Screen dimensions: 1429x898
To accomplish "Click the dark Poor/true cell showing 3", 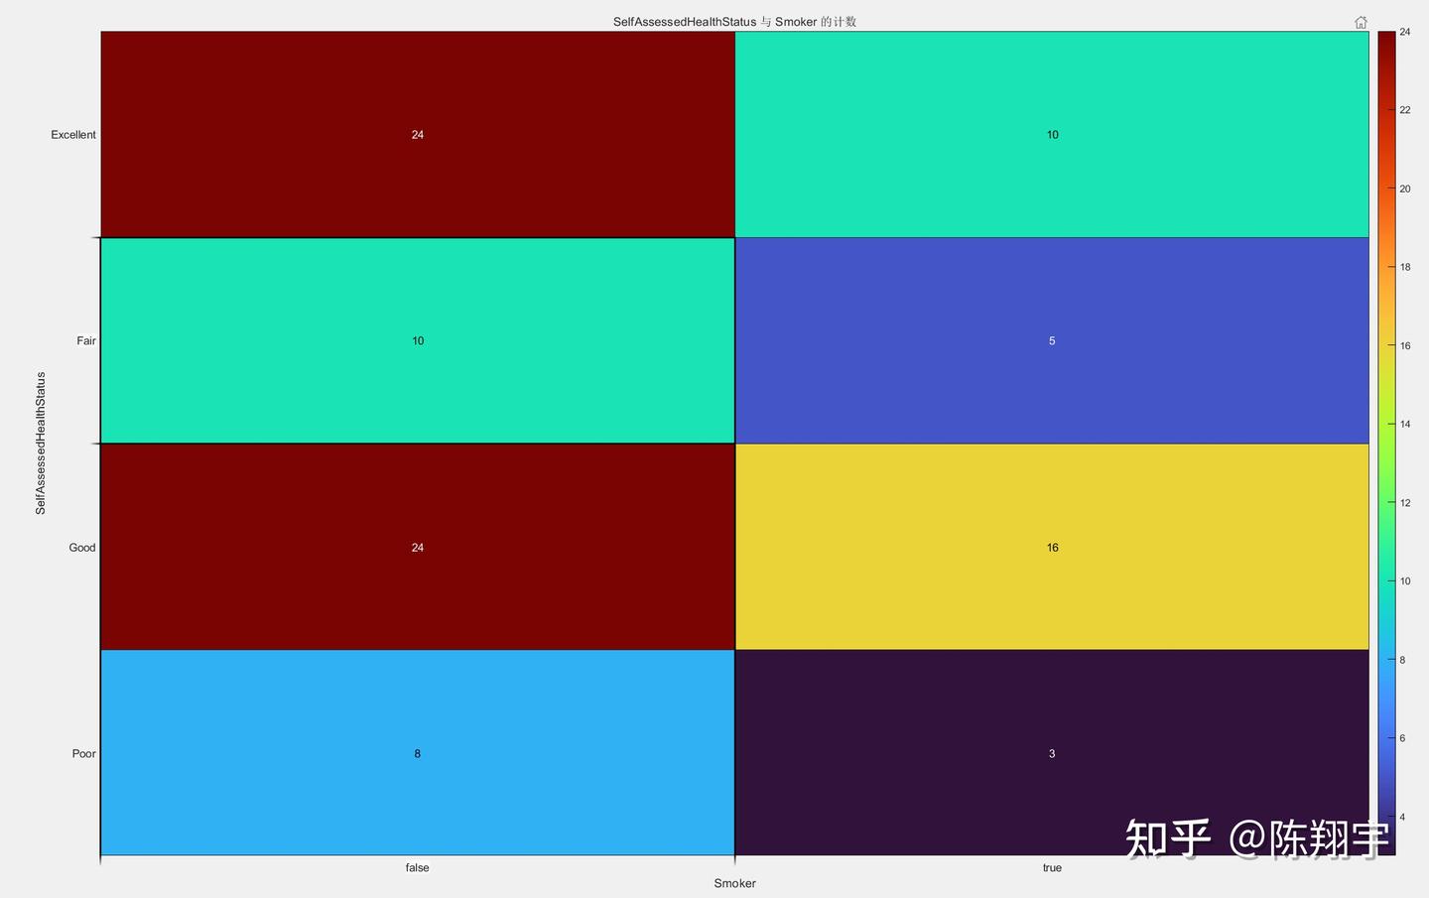I will pos(1052,752).
